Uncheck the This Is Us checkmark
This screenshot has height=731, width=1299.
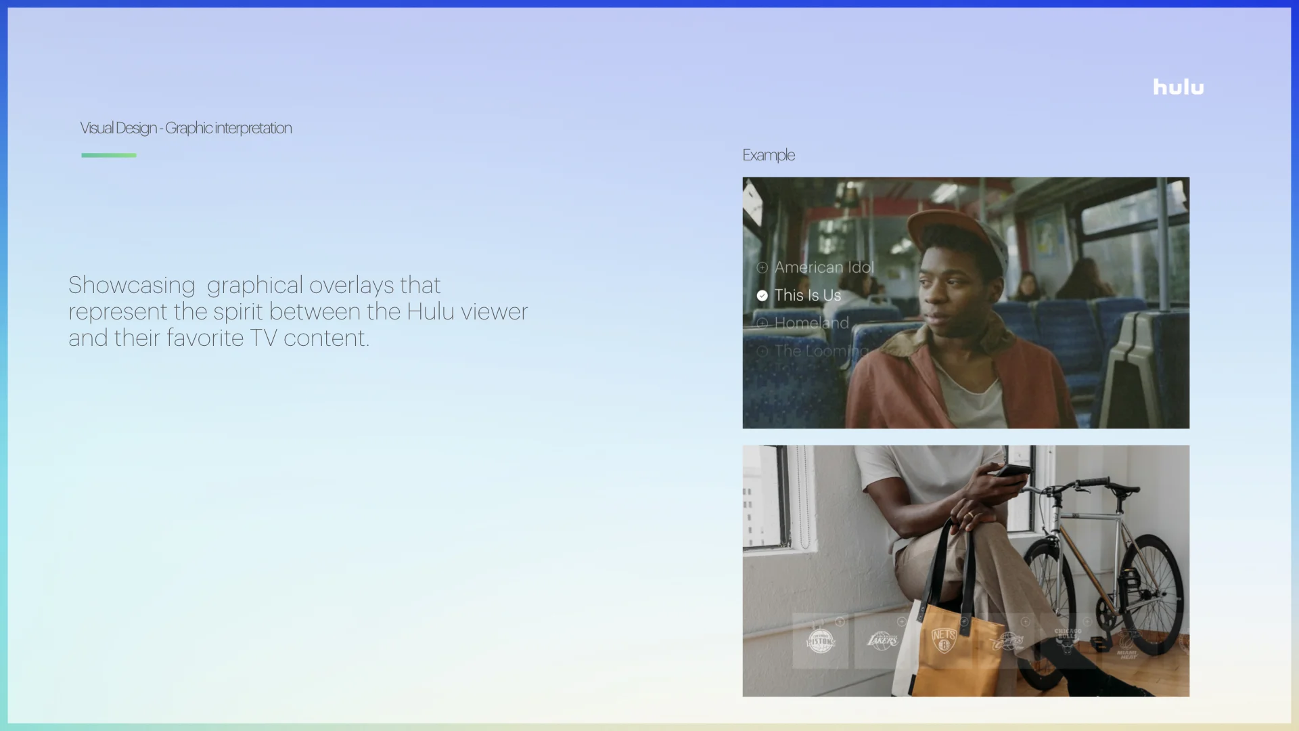click(762, 296)
